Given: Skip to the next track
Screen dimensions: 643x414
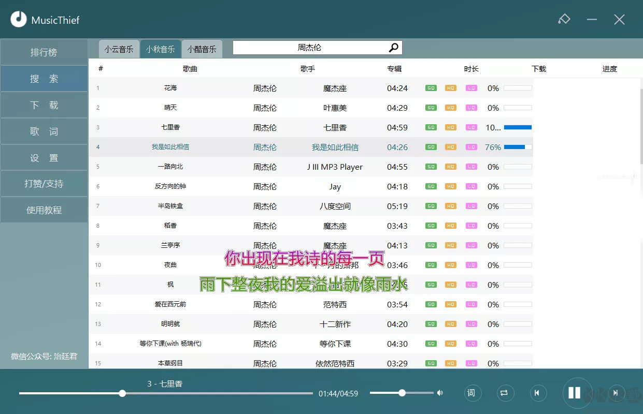Looking at the screenshot, I should (x=616, y=393).
